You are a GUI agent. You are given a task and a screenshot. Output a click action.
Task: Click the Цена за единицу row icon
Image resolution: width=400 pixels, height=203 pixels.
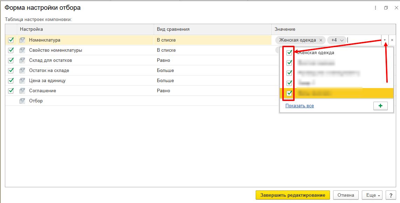click(23, 81)
